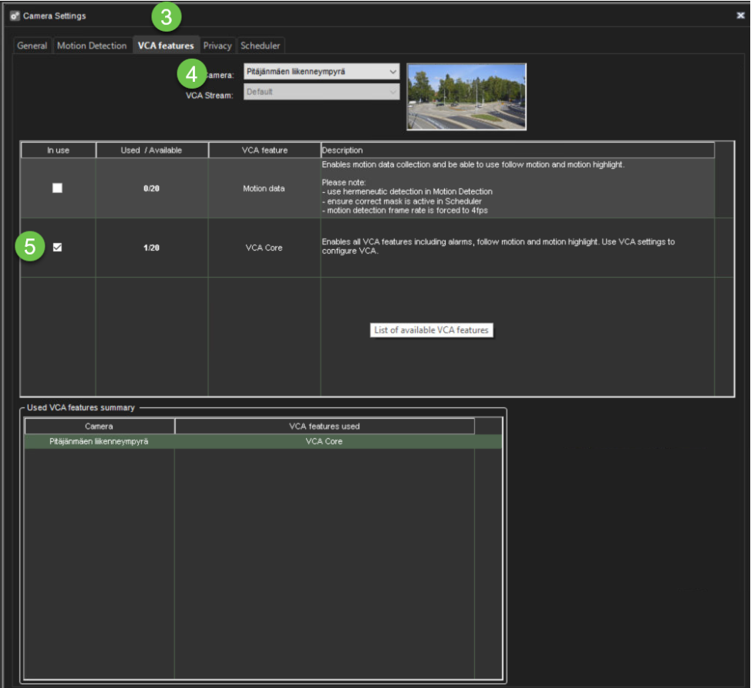Go to the Privacy tab
Screen dimensions: 751x688
pyautogui.click(x=217, y=46)
